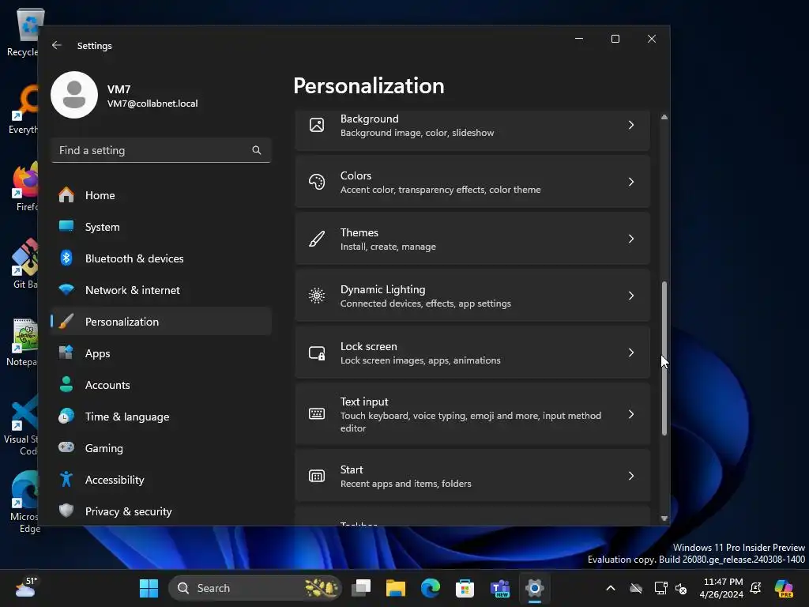The width and height of the screenshot is (809, 607).
Task: Click the Gaming controller icon in sidebar
Action: click(66, 447)
